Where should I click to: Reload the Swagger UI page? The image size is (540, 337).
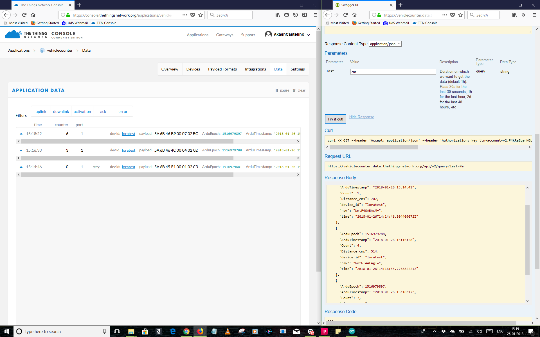(x=345, y=15)
